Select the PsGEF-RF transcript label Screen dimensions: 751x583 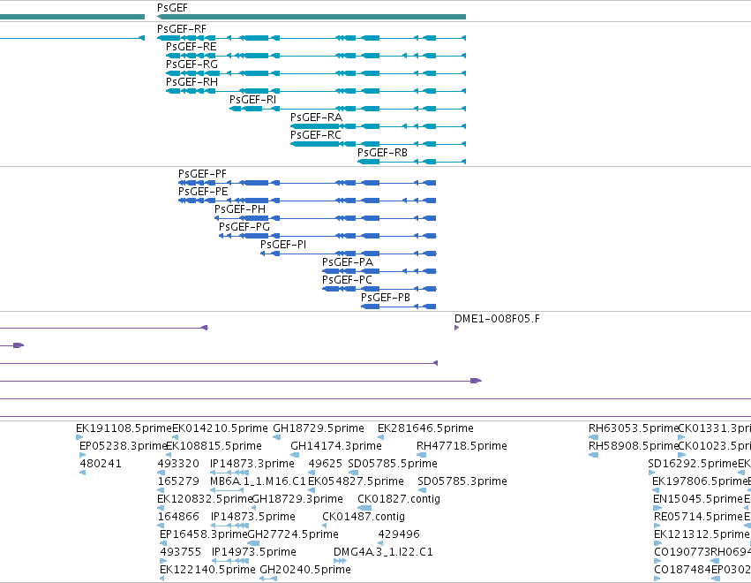(x=182, y=29)
